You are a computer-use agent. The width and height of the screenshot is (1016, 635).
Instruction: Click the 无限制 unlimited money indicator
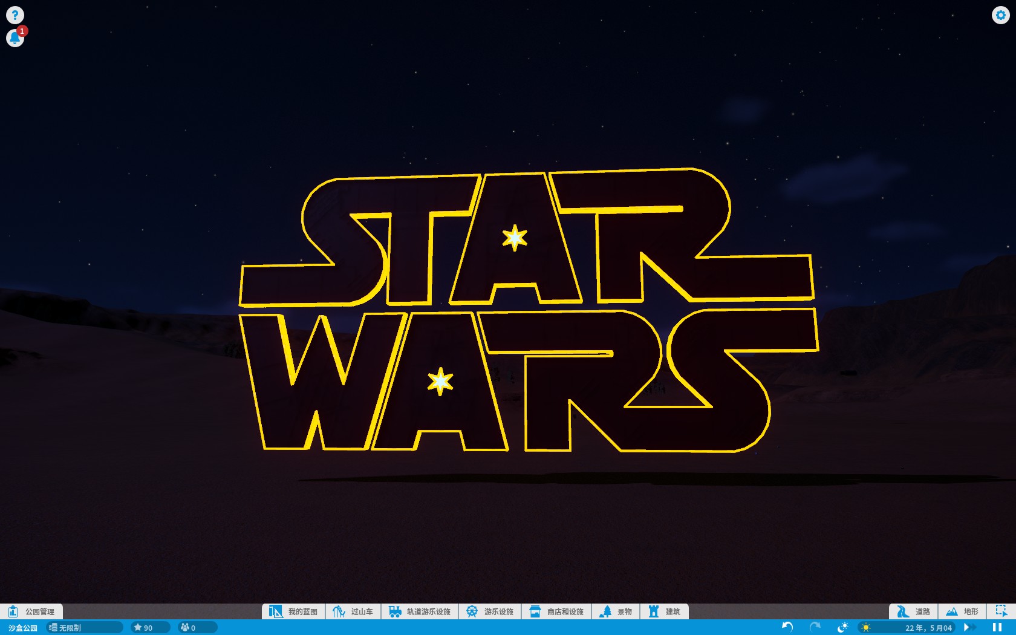[x=85, y=628]
